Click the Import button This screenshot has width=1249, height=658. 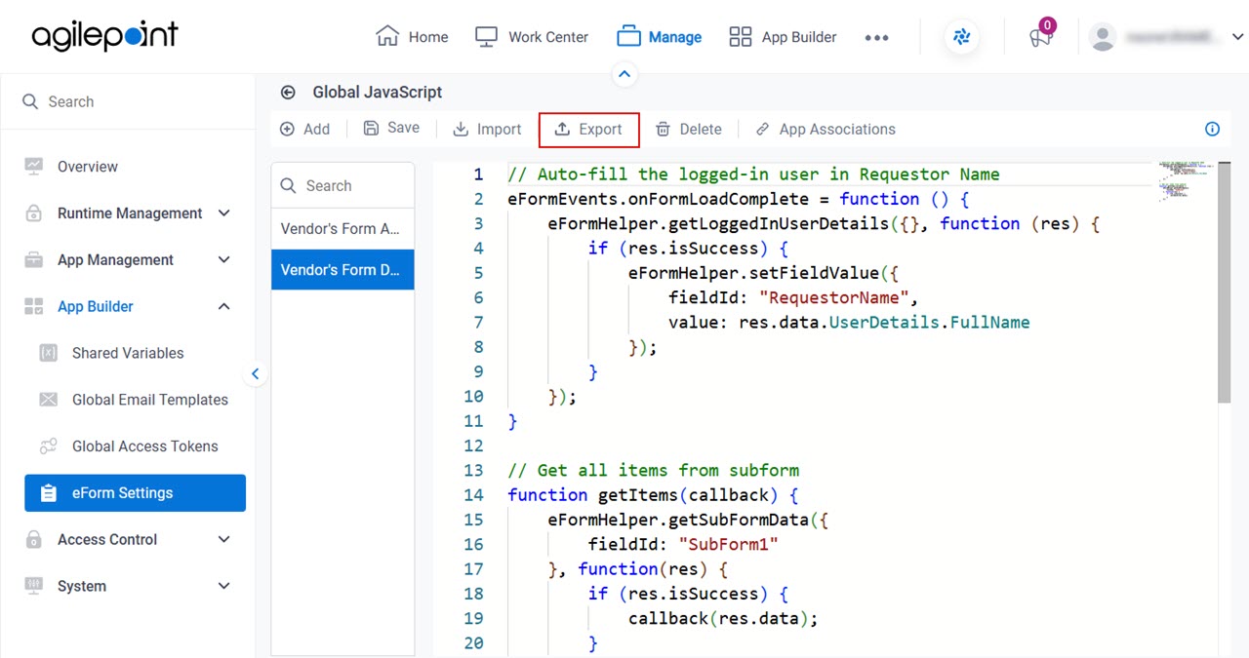click(487, 129)
